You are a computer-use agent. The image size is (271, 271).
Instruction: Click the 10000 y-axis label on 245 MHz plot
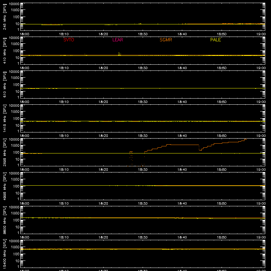(x=14, y=4)
